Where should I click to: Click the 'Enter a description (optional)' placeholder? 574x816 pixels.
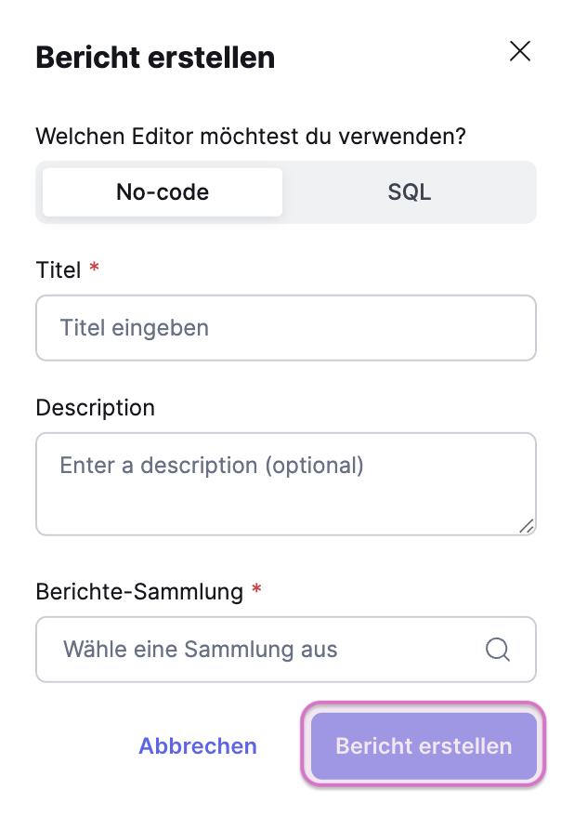[212, 465]
